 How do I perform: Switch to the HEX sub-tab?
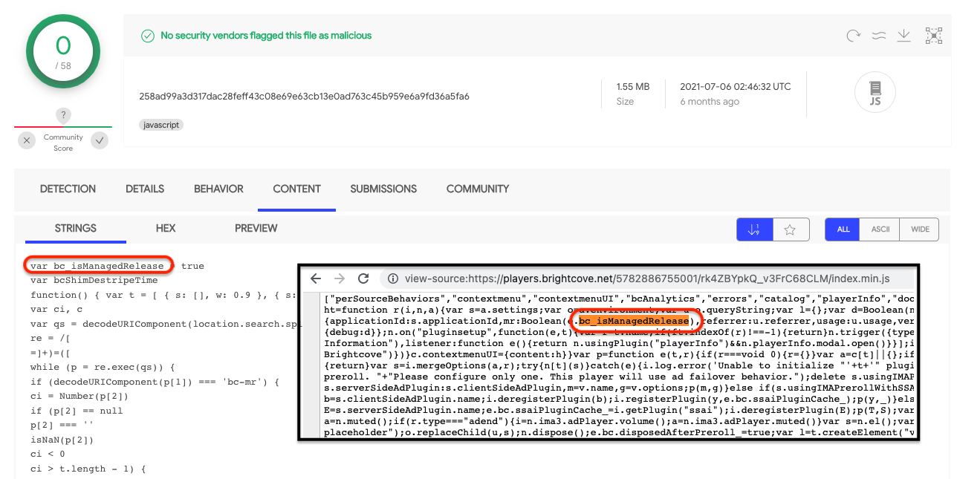(166, 228)
